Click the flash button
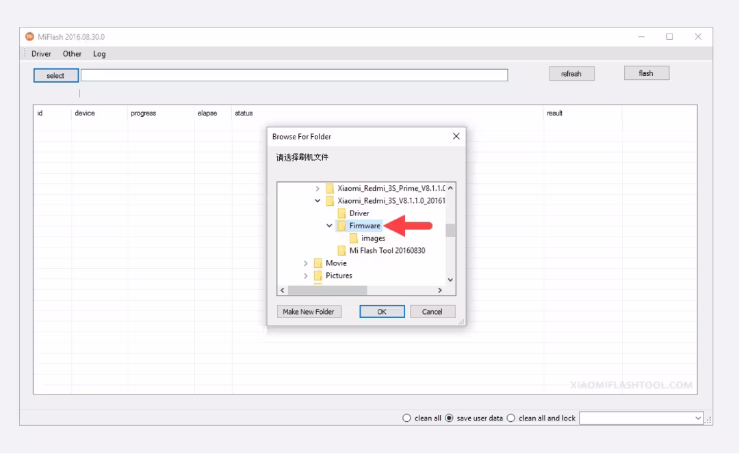The width and height of the screenshot is (739, 454). coord(646,73)
